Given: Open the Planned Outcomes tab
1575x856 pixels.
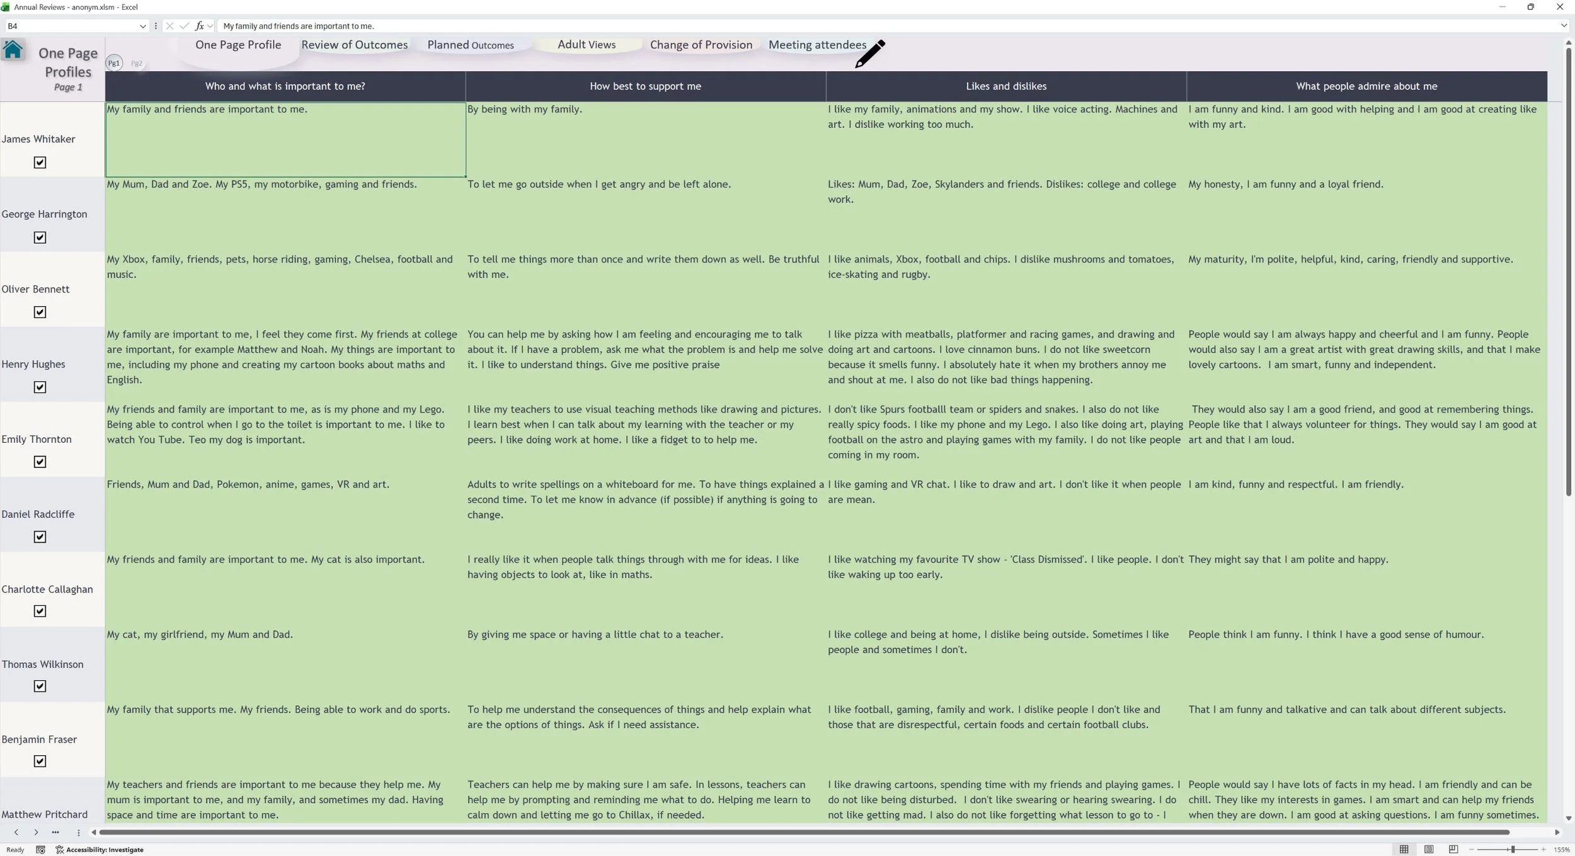Looking at the screenshot, I should 471,45.
